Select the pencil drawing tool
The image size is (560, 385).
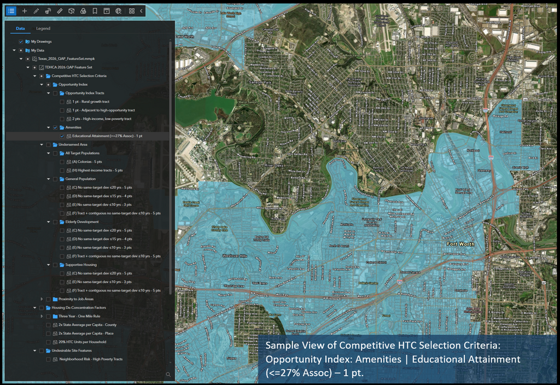[x=36, y=10]
